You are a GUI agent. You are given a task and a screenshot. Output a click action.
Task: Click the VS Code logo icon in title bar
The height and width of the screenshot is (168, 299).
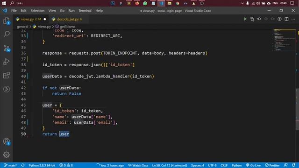click(x=5, y=11)
